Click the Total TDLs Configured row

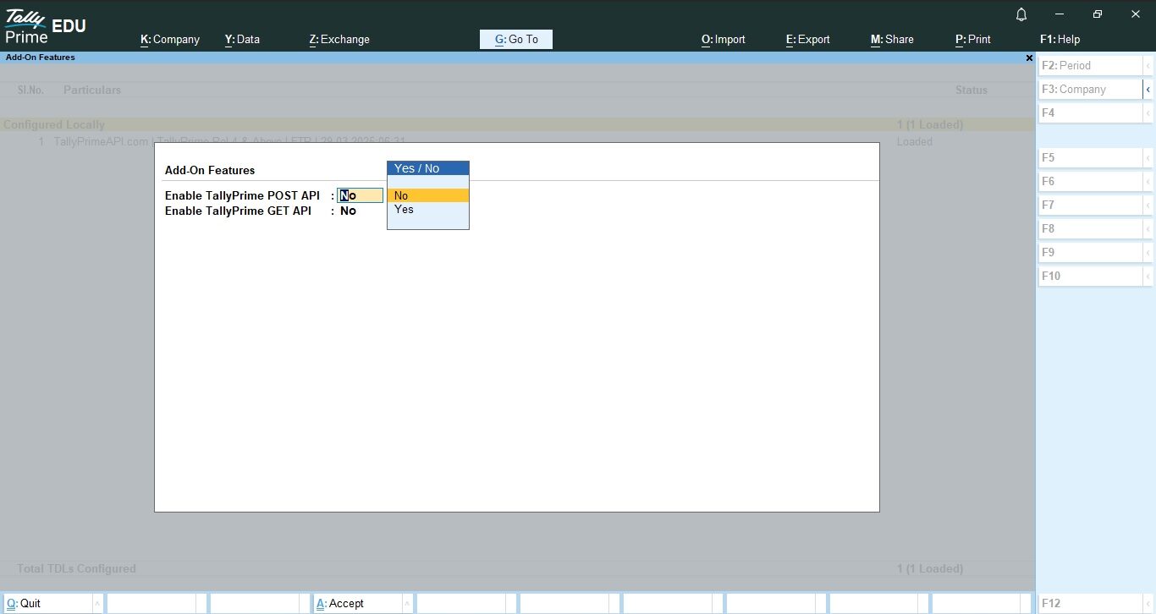517,568
